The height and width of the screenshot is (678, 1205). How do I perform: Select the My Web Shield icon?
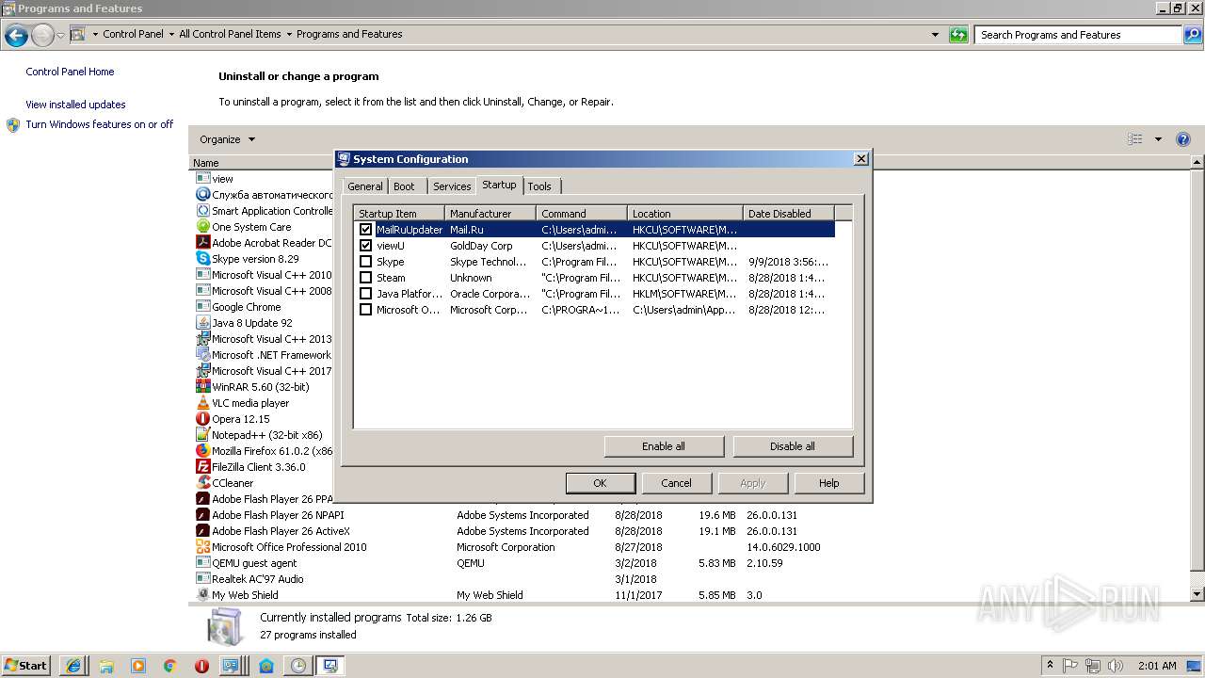(203, 595)
